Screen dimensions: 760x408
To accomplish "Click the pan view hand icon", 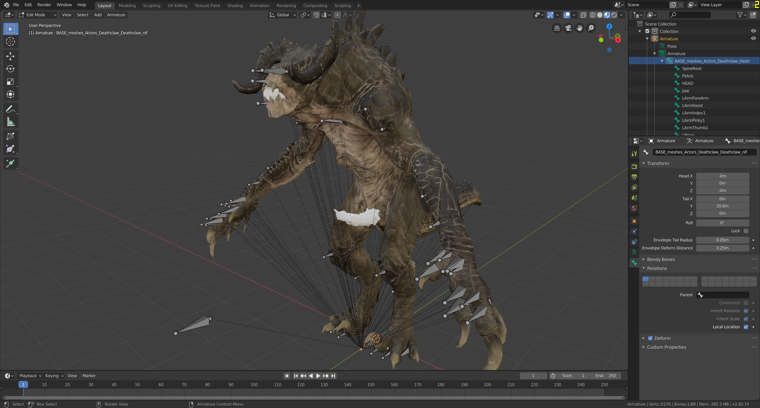I will coord(579,28).
